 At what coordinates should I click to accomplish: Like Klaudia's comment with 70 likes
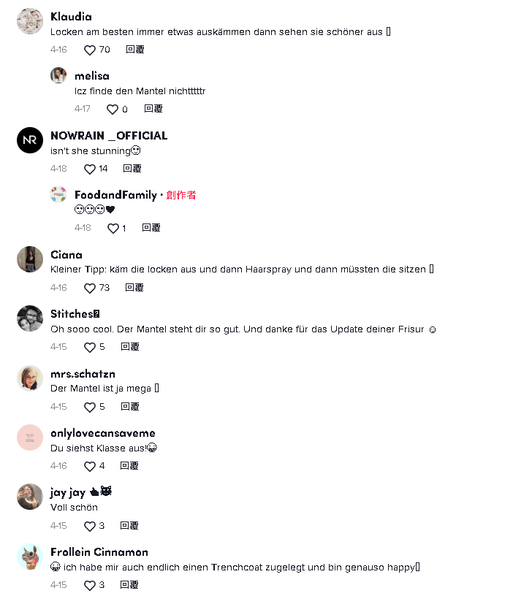(90, 50)
